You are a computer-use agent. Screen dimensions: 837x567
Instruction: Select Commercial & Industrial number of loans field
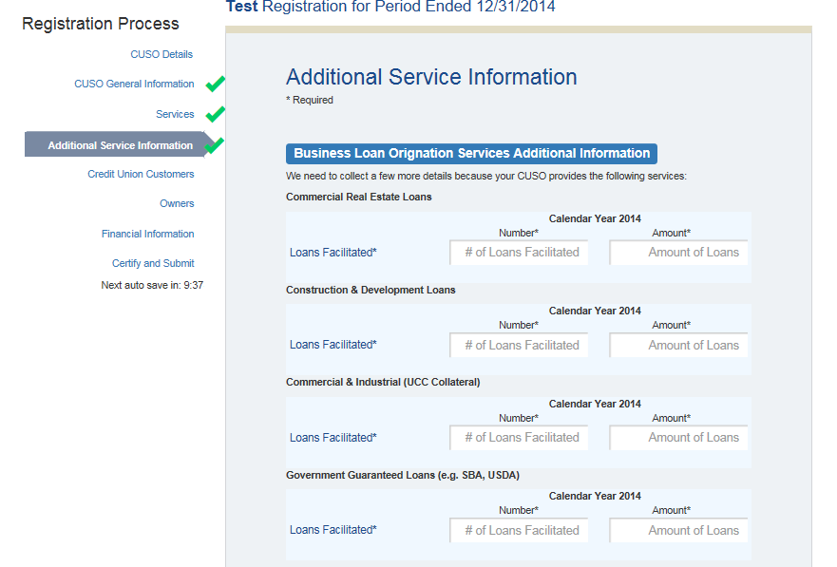(x=519, y=438)
